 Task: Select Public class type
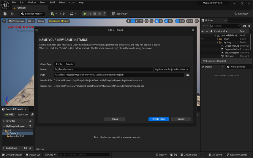point(59,64)
